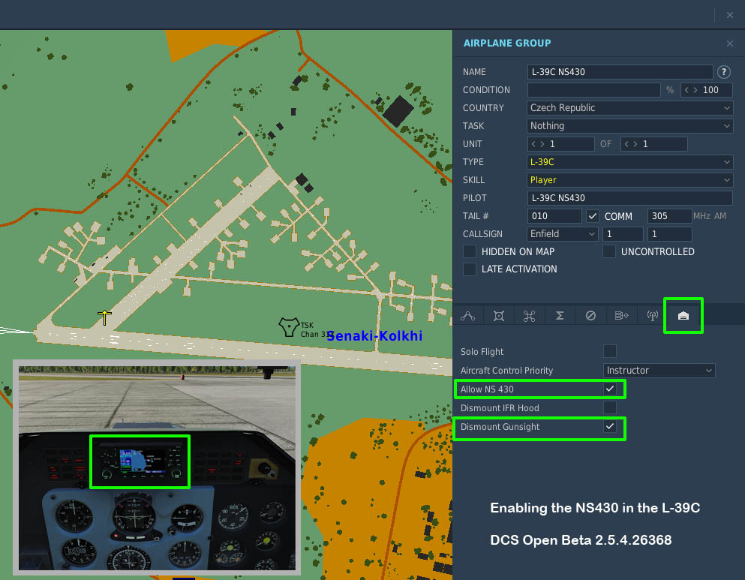Enable Hidden On Map checkbox
Viewport: 745px width, 580px height.
click(x=470, y=252)
